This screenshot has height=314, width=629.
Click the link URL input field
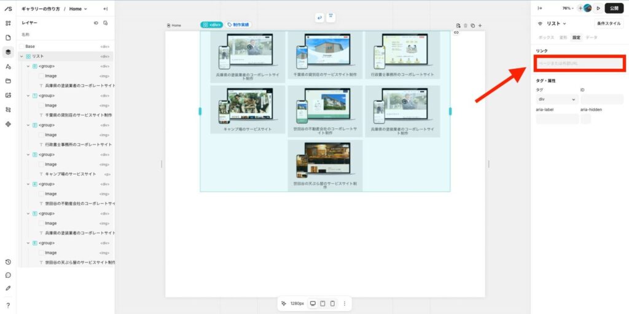pos(580,63)
